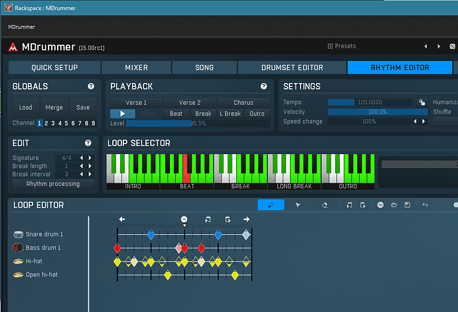Viewport: 458px width, 312px height.
Task: Select channel 7
Action: 80,123
